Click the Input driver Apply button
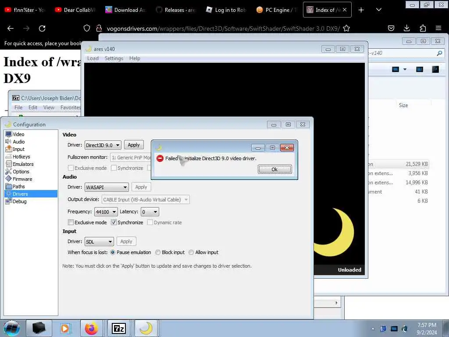449x337 pixels. [126, 241]
